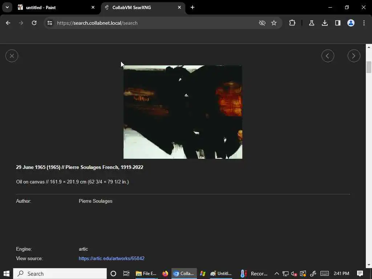Click the page vertical scrollbar thumb
Image resolution: width=372 pixels, height=279 pixels.
tap(368, 67)
